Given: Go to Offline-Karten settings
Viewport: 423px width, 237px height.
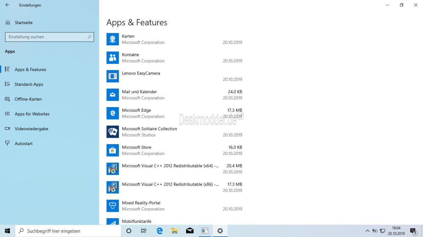Looking at the screenshot, I should click(28, 99).
